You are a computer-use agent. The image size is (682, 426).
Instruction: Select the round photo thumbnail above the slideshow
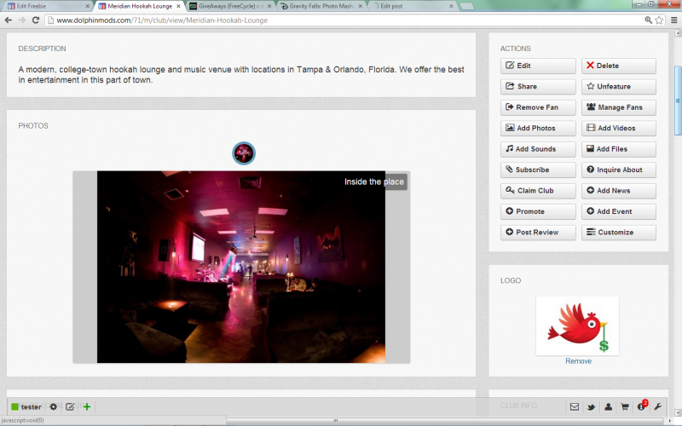pos(244,153)
